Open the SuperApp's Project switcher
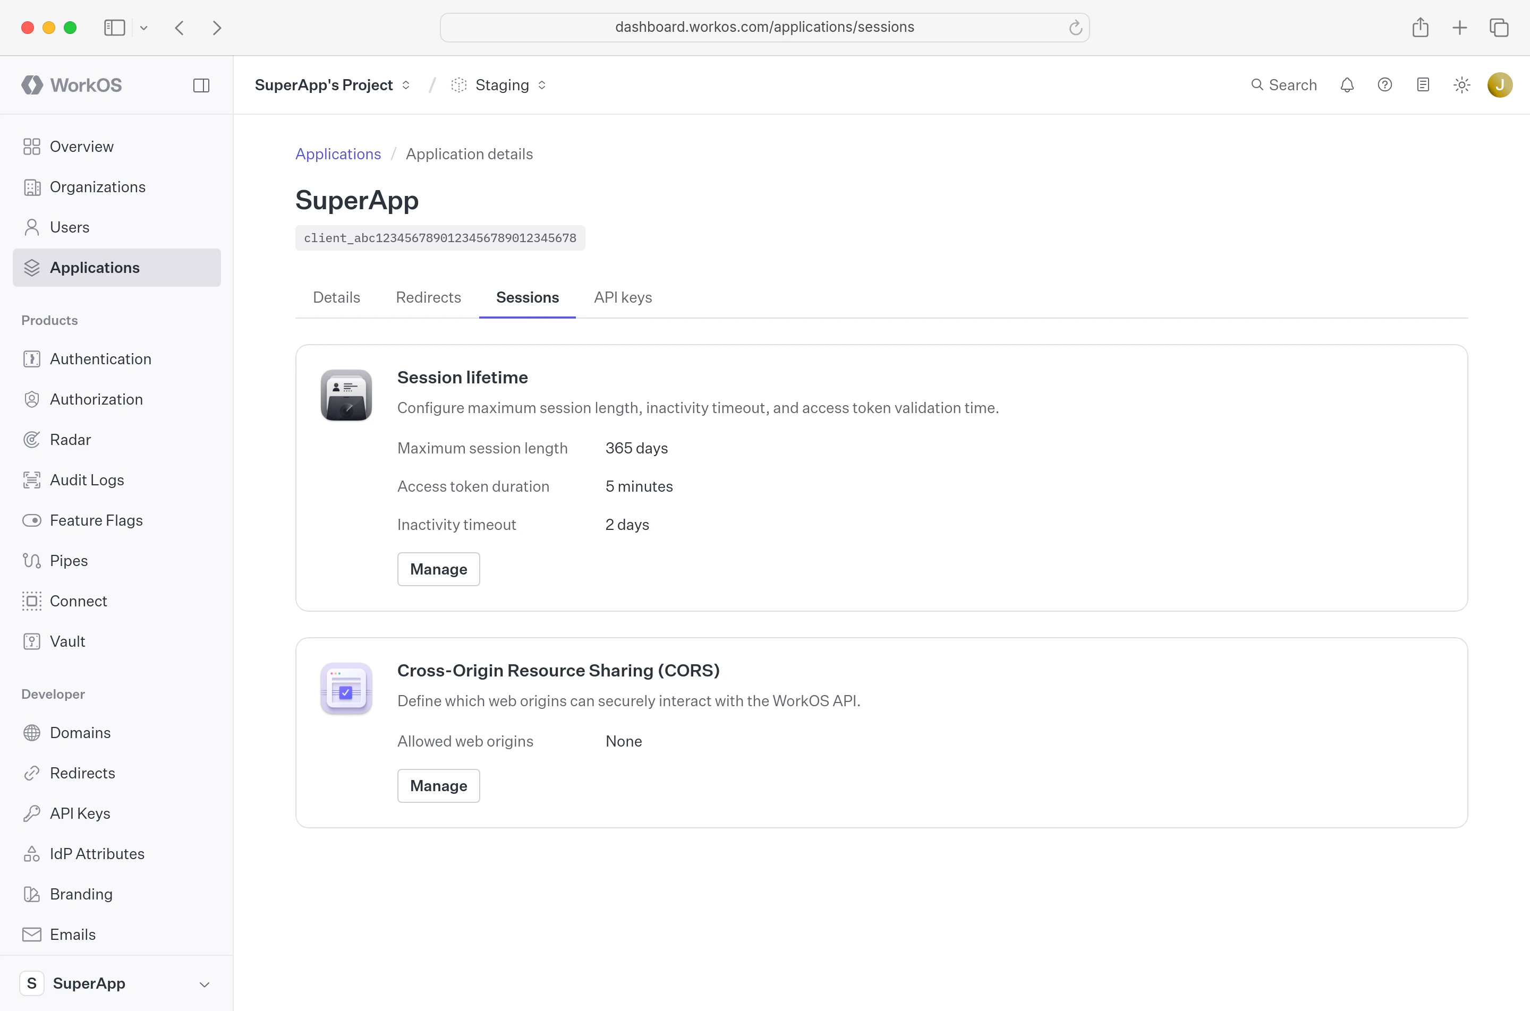Image resolution: width=1530 pixels, height=1011 pixels. (x=332, y=85)
